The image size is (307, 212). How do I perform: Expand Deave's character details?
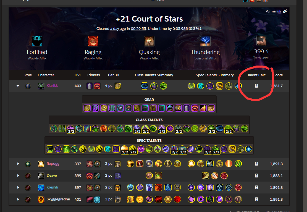point(18,176)
